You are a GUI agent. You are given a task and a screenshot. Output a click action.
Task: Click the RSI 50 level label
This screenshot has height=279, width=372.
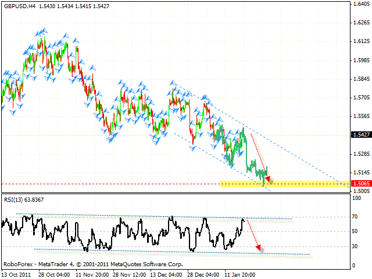355,231
